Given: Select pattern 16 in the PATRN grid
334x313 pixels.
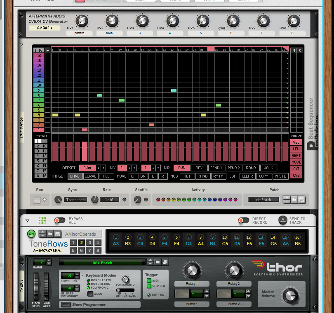Looking at the screenshot, I should point(44,176).
